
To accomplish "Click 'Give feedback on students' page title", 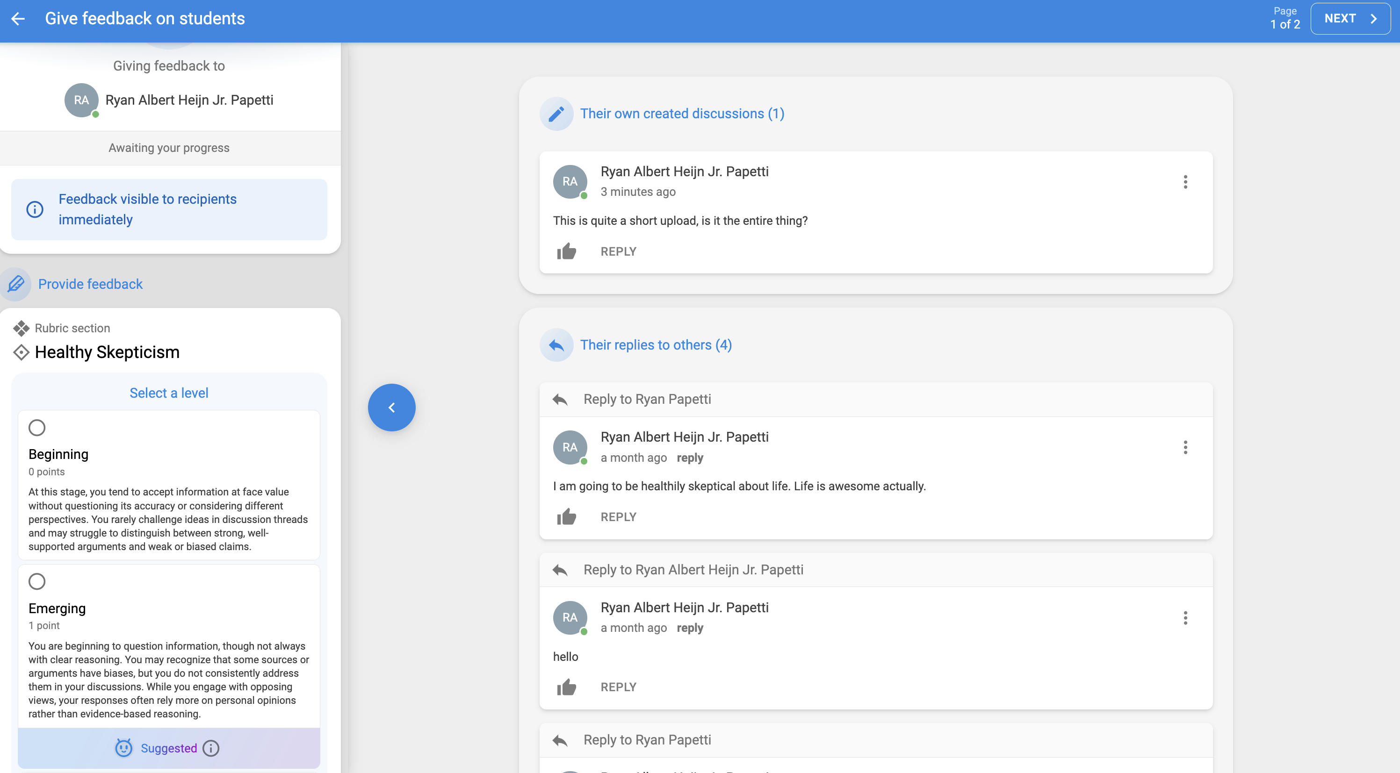I will click(x=144, y=19).
